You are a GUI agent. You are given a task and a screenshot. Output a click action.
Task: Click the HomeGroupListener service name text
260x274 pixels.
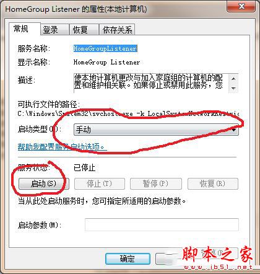click(105, 48)
